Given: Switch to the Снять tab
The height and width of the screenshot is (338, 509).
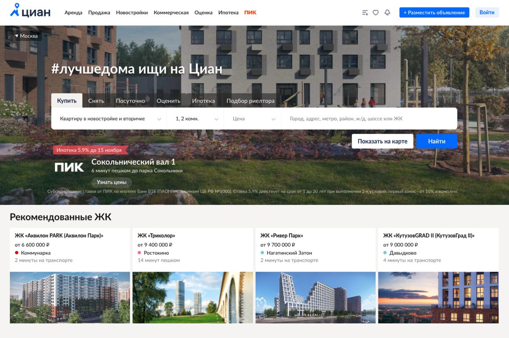Looking at the screenshot, I should pyautogui.click(x=96, y=101).
